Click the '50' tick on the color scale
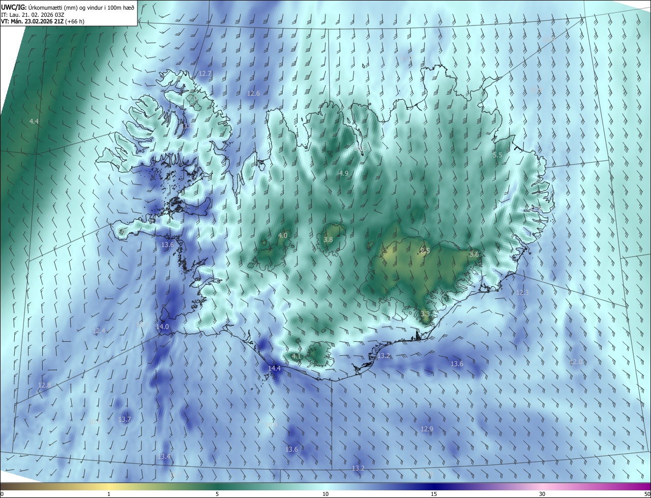The image size is (651, 498). [x=647, y=494]
